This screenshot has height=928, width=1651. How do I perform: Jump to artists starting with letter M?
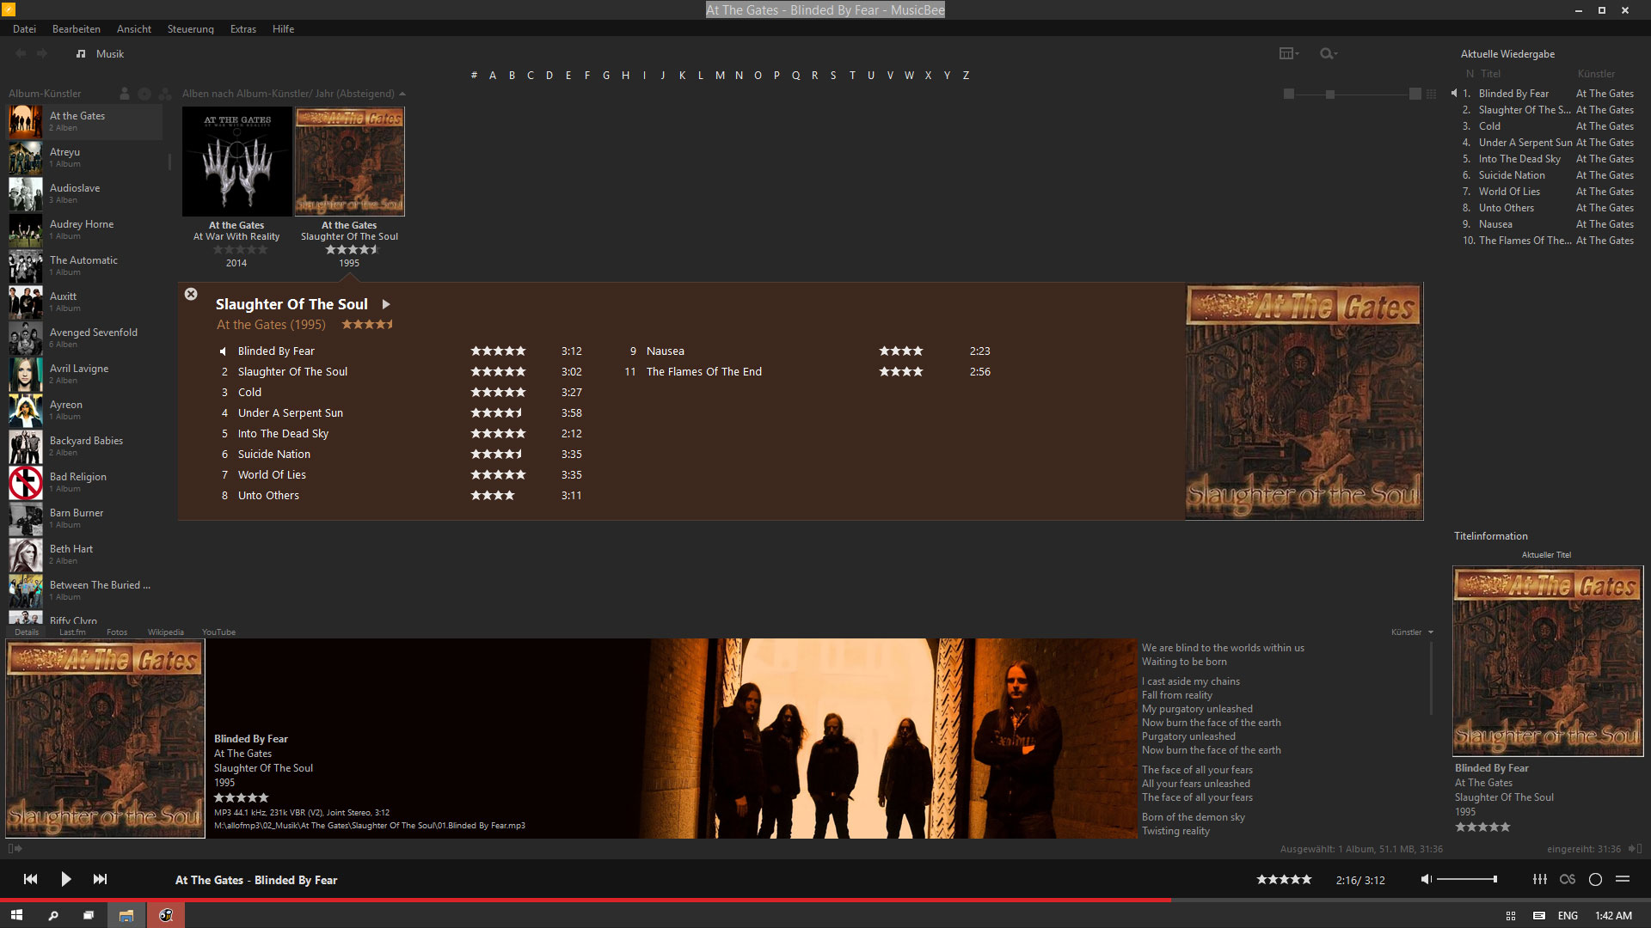click(720, 76)
